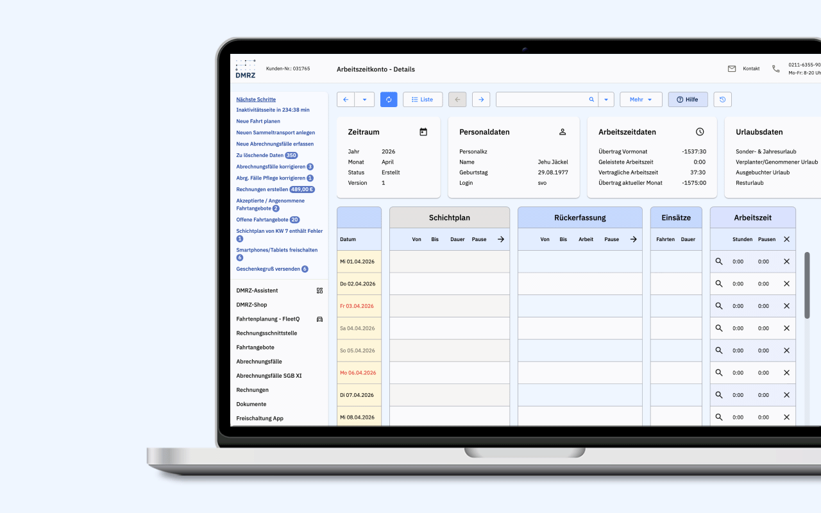
Task: Click the calendar icon in Zeitraum card
Action: click(423, 132)
